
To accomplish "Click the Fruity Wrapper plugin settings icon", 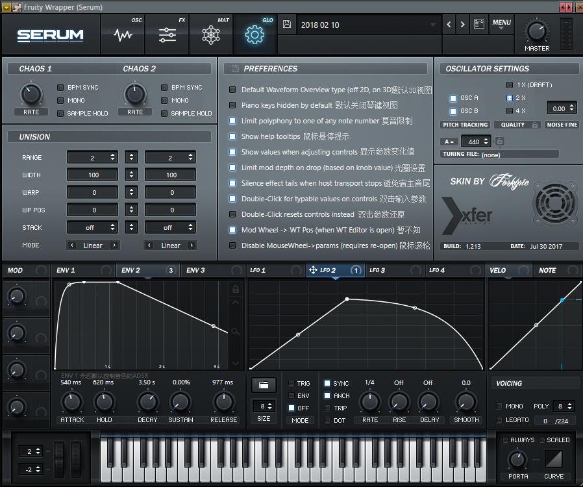I will point(16,7).
